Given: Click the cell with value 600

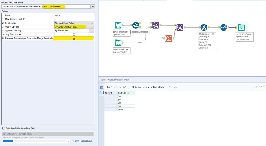Looking at the screenshot, I should (x=126, y=99).
